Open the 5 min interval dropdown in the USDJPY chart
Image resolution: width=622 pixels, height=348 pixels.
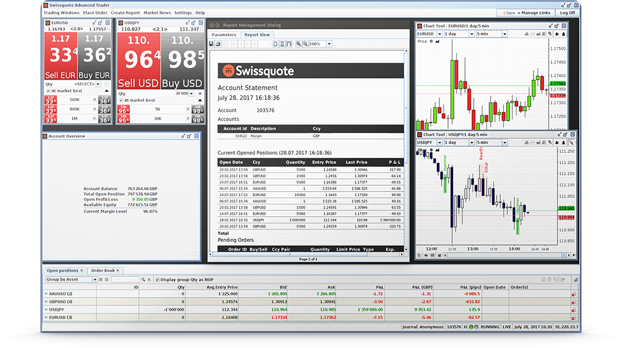(505, 142)
